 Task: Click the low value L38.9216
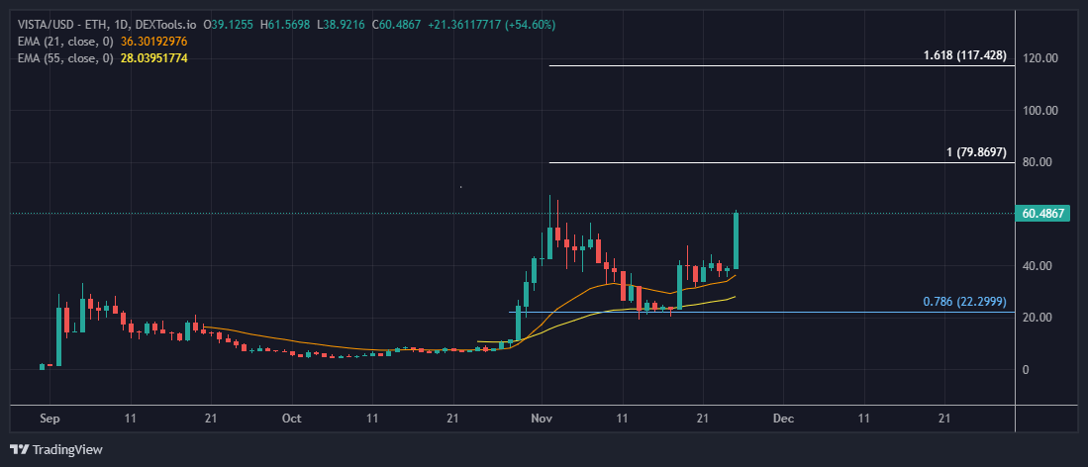[341, 25]
